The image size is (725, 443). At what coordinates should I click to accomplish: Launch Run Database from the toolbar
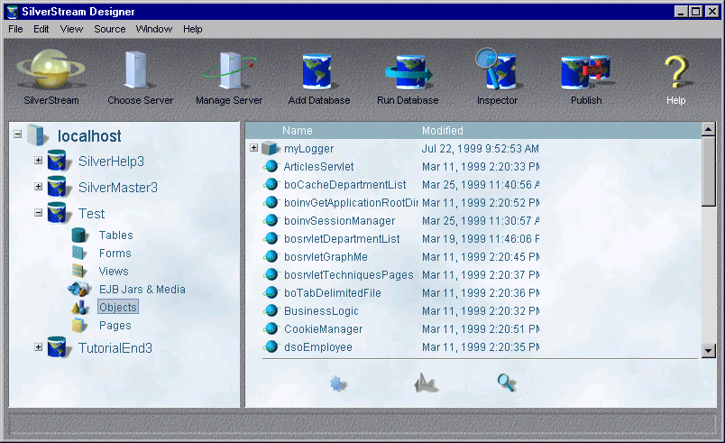[408, 71]
